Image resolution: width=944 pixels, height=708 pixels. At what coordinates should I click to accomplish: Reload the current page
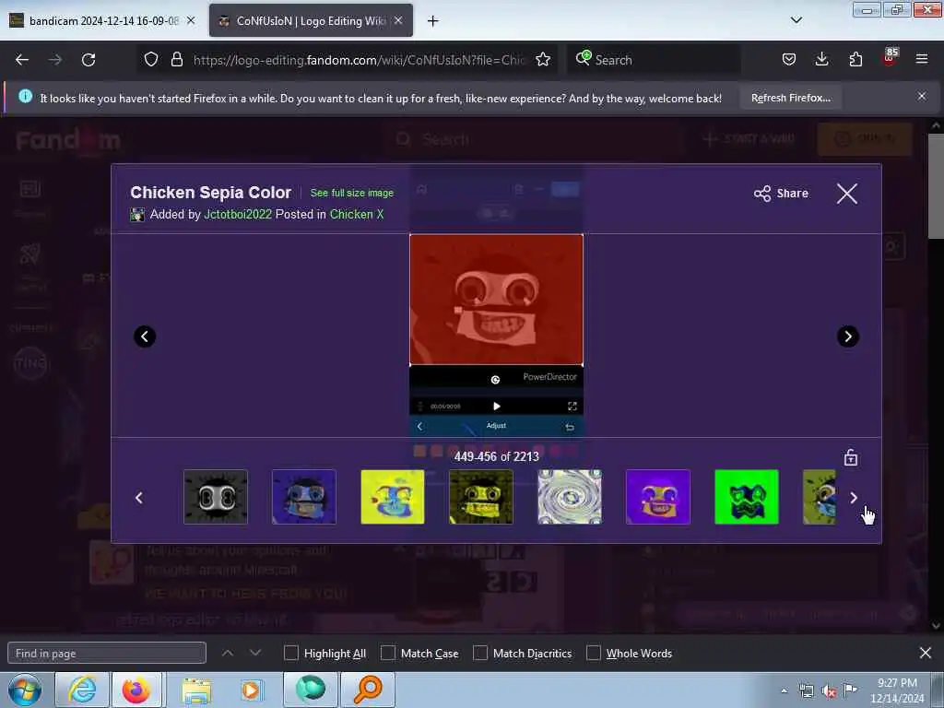click(x=88, y=60)
